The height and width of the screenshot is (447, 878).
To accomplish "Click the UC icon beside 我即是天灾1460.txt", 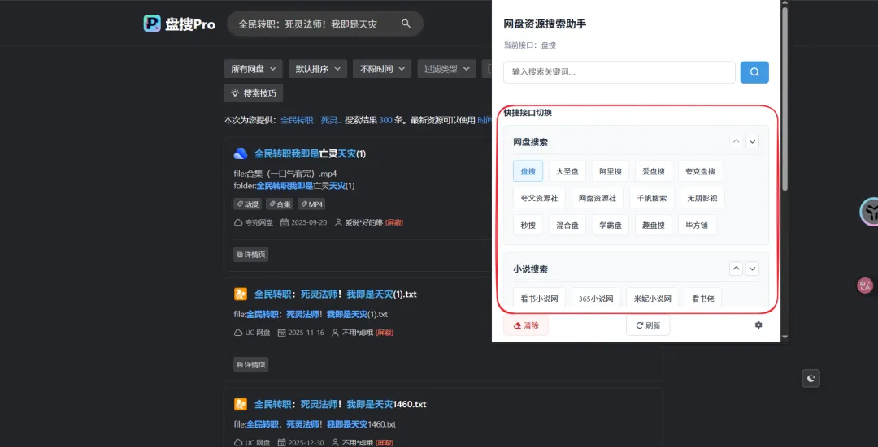I will pyautogui.click(x=240, y=404).
